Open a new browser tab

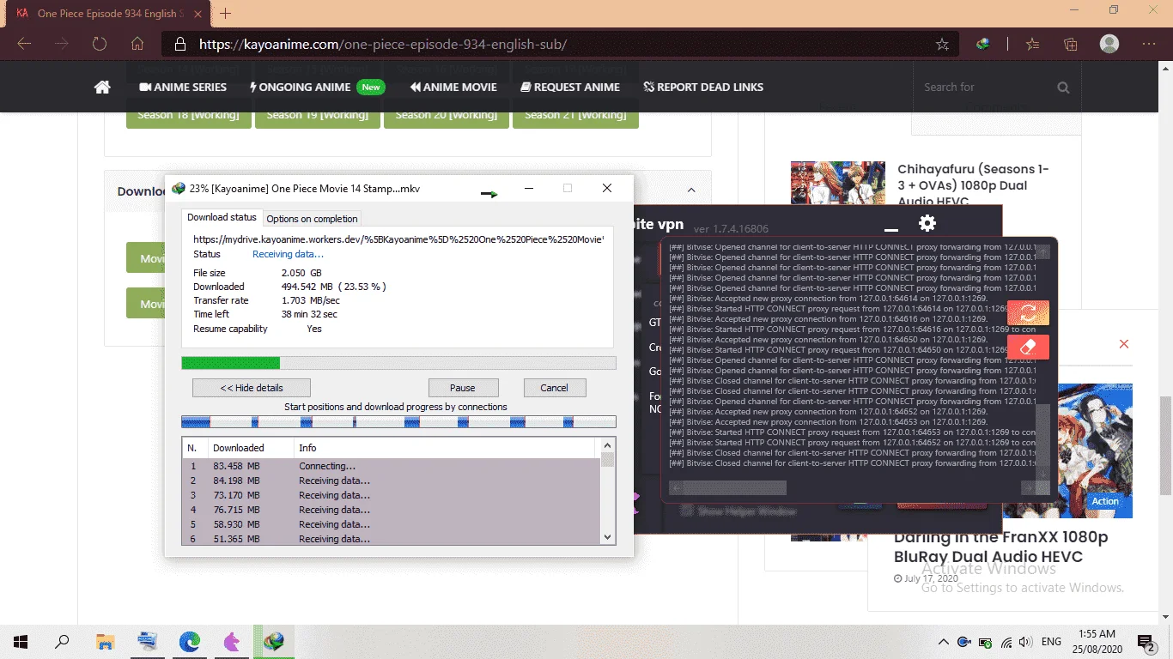[226, 14]
